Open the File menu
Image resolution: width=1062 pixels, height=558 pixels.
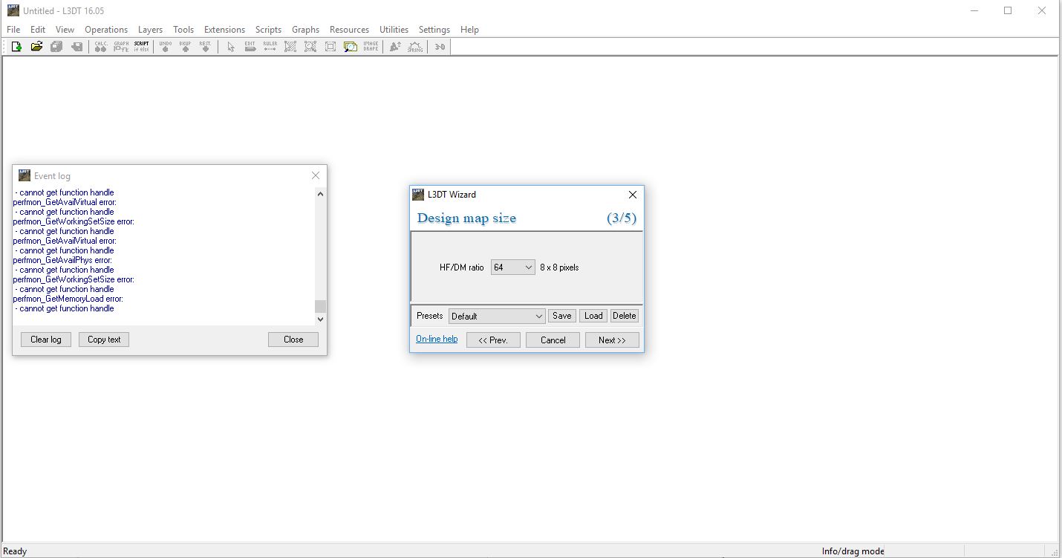13,30
